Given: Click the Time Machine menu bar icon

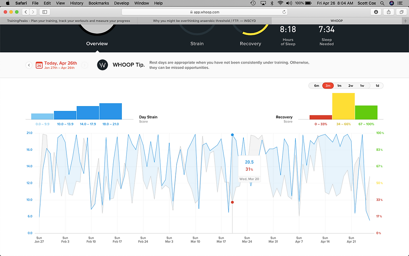Looking at the screenshot, I should (253, 3).
